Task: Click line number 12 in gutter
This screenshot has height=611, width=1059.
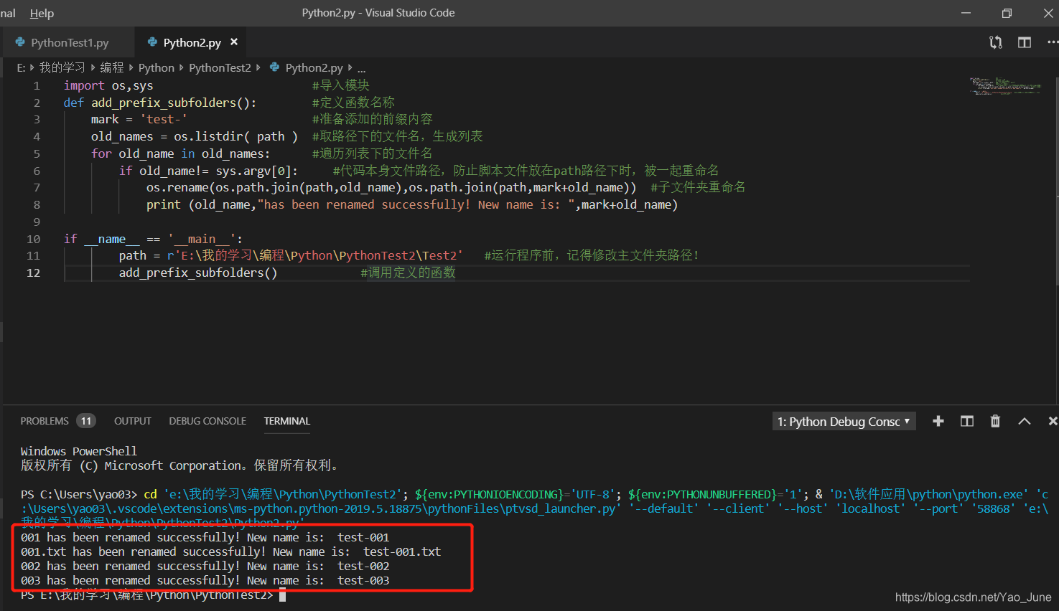Action: (x=33, y=273)
